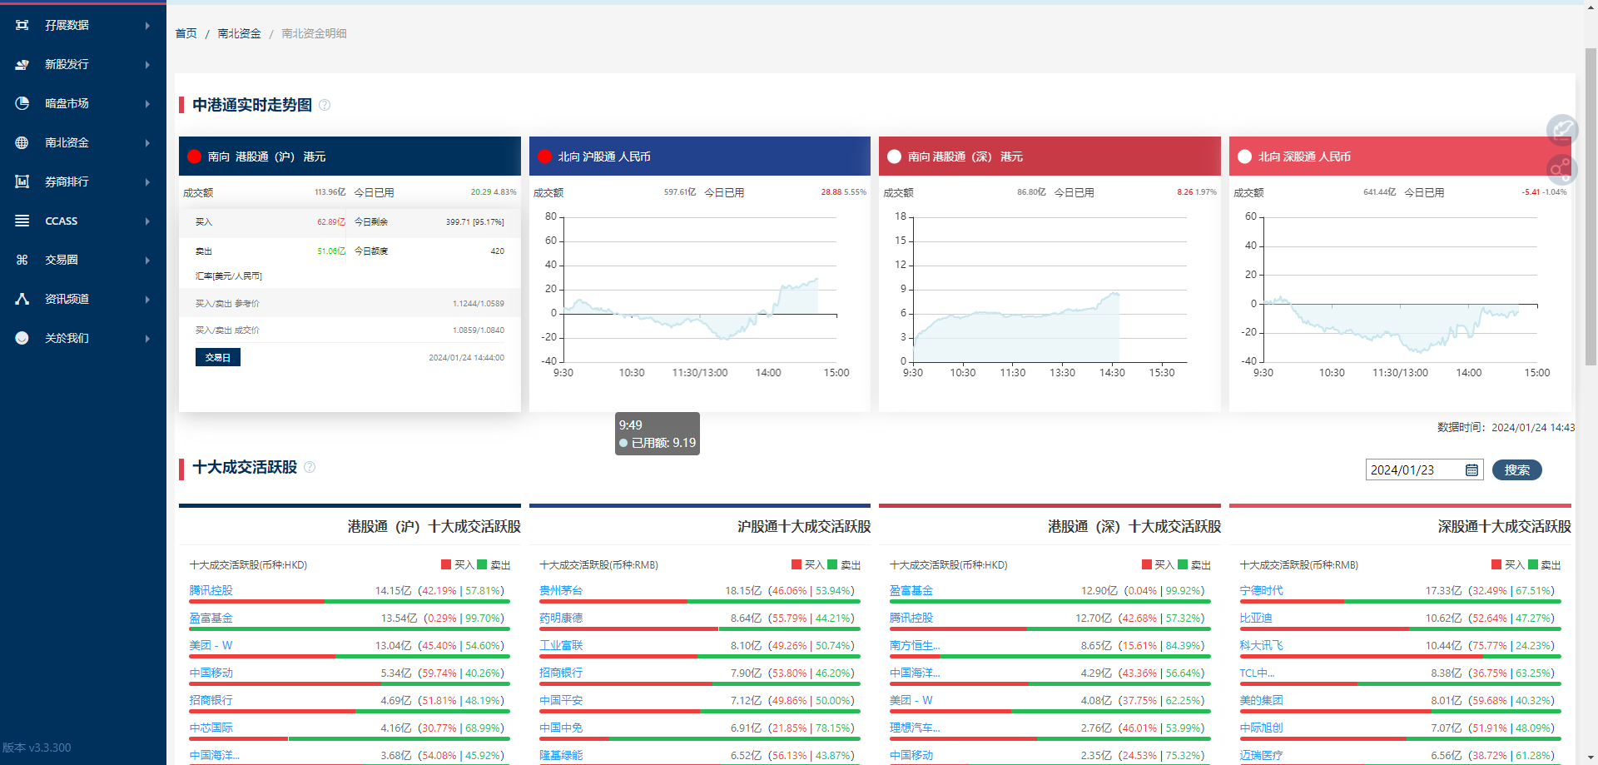Expand the 新股发行 submenu arrow

[147, 64]
